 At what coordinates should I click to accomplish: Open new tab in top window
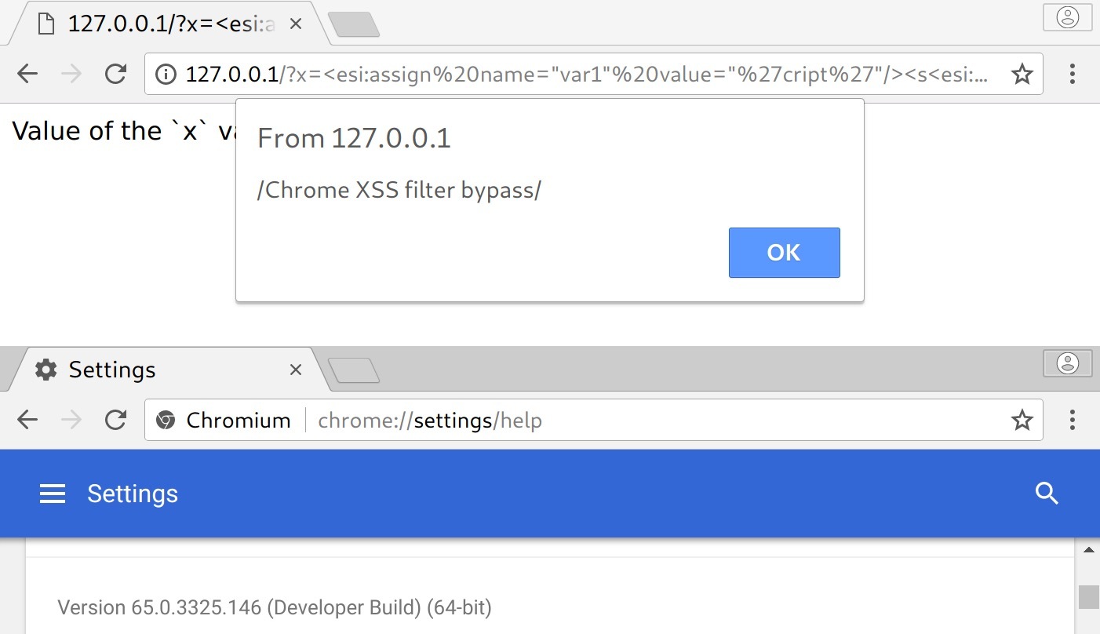(x=354, y=25)
